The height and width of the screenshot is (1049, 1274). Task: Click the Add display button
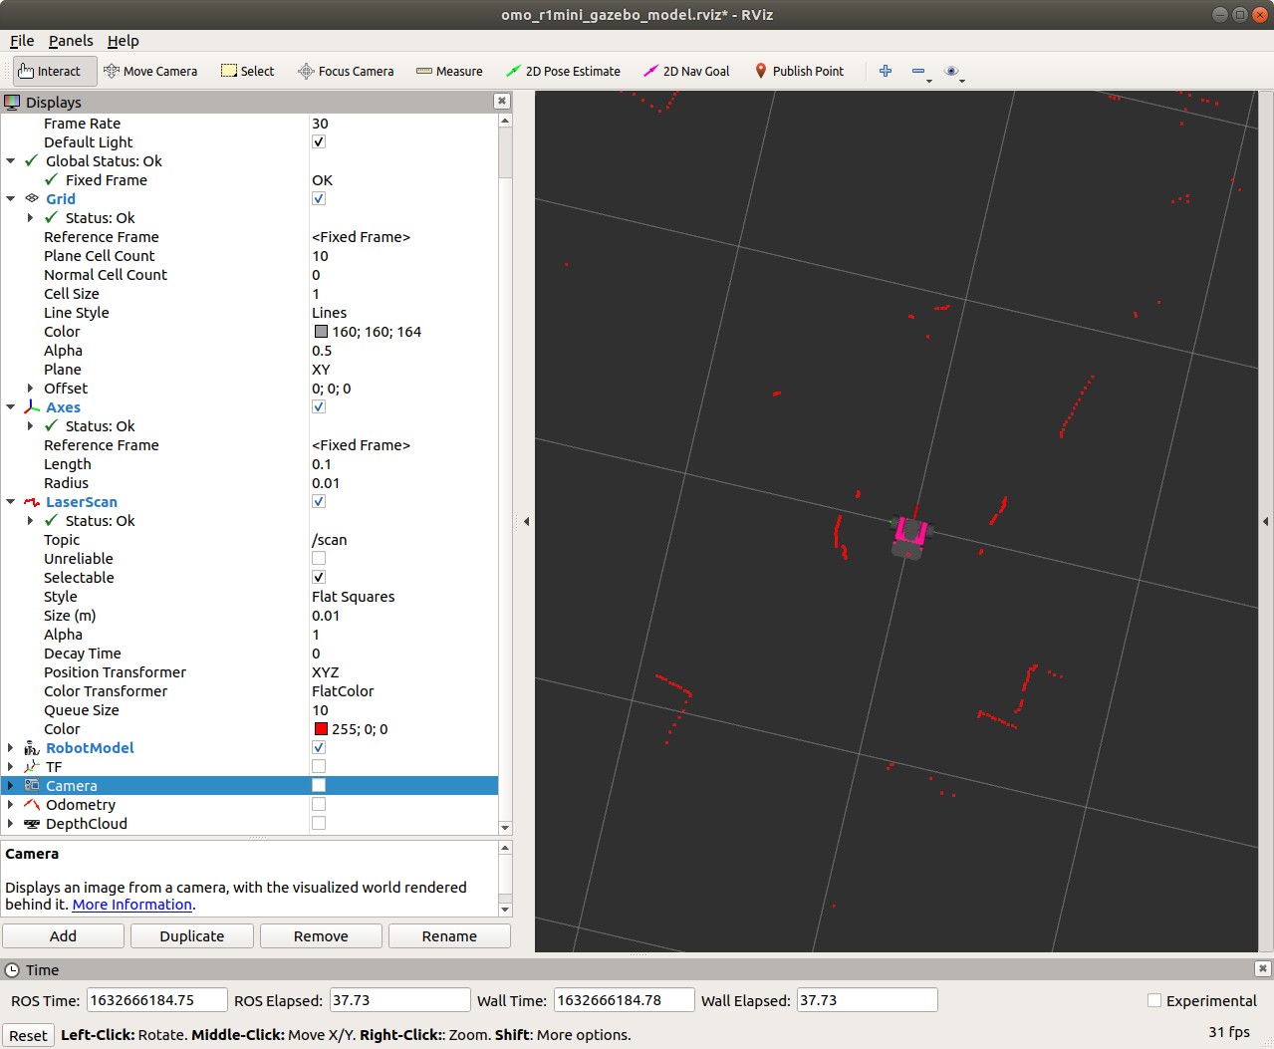[x=63, y=935]
